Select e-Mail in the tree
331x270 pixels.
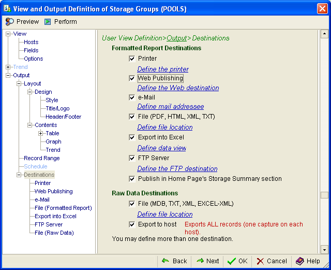(42, 200)
